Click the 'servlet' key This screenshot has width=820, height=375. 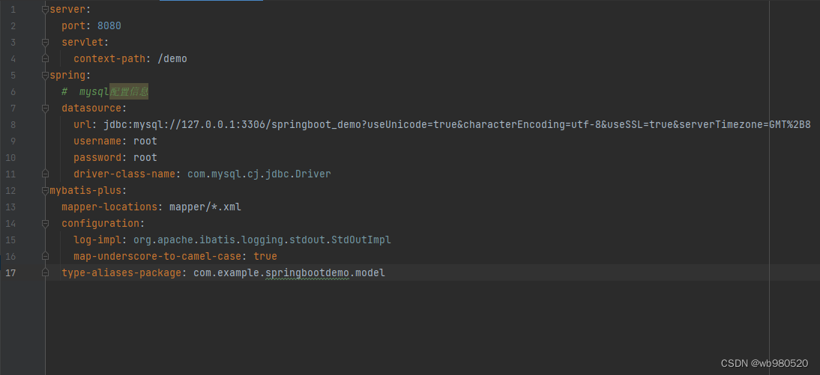(82, 43)
